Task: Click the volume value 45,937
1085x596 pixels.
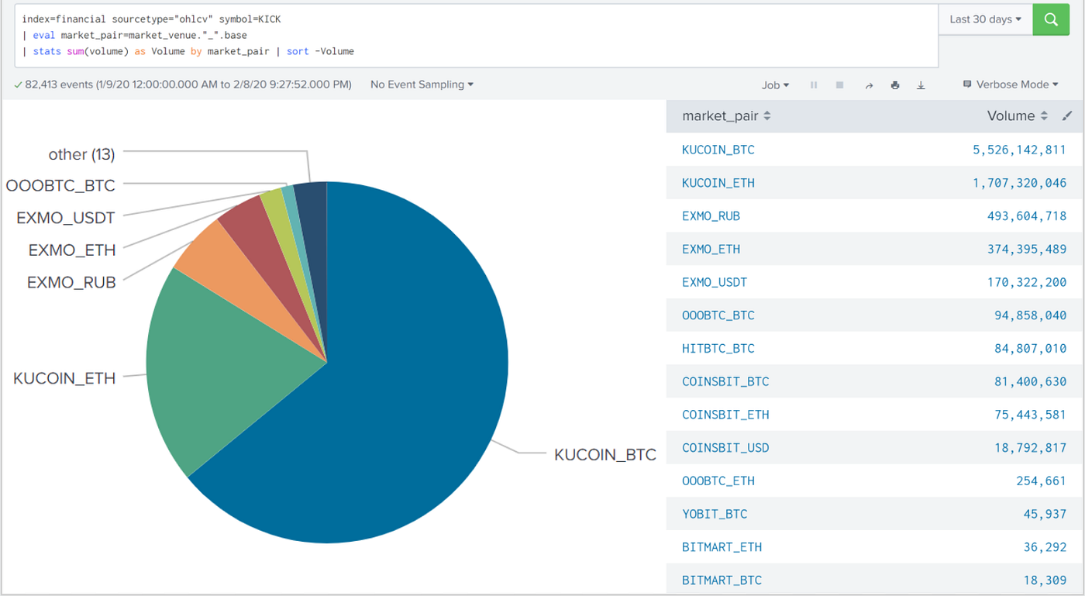Action: point(1045,514)
